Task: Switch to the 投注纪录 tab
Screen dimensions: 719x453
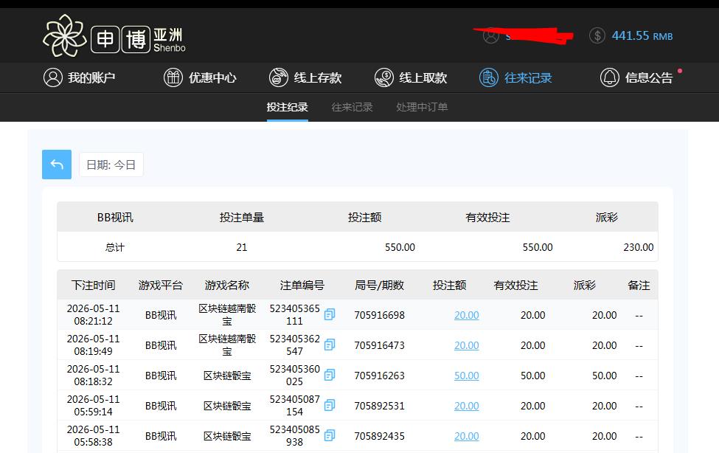Action: (x=288, y=108)
